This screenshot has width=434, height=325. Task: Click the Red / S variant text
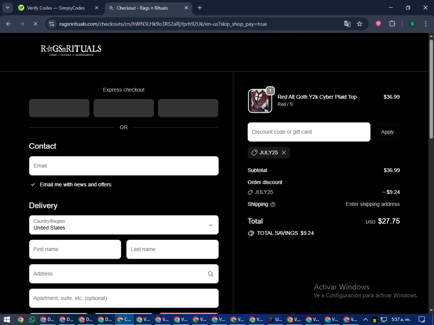285,104
